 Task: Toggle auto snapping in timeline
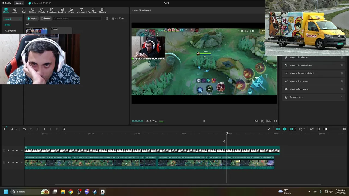tap(285, 129)
